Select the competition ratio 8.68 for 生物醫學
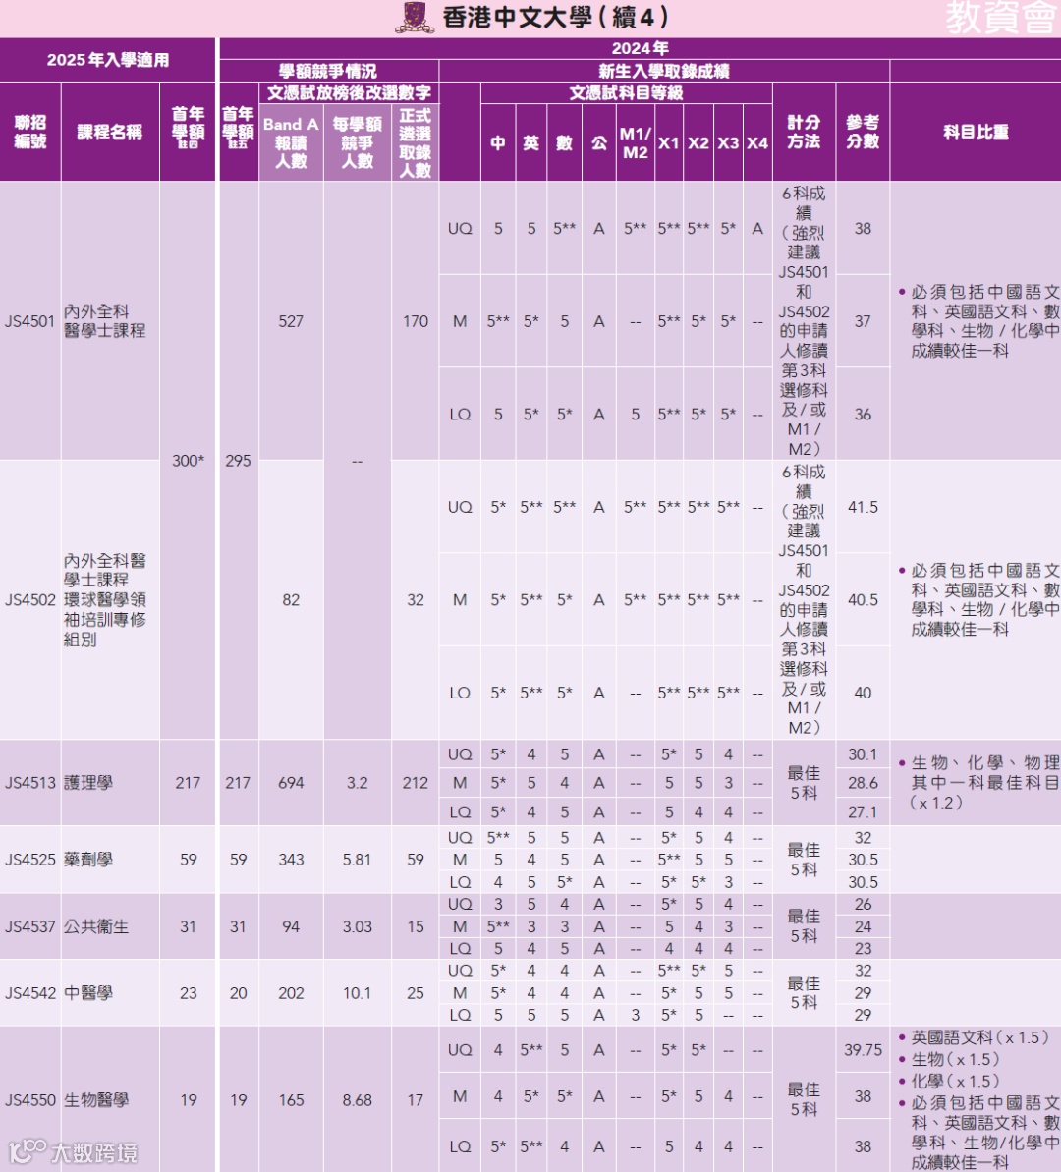 coord(357,1100)
